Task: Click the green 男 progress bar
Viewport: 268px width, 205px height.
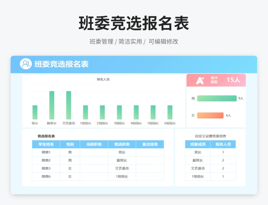Action: coord(217,98)
